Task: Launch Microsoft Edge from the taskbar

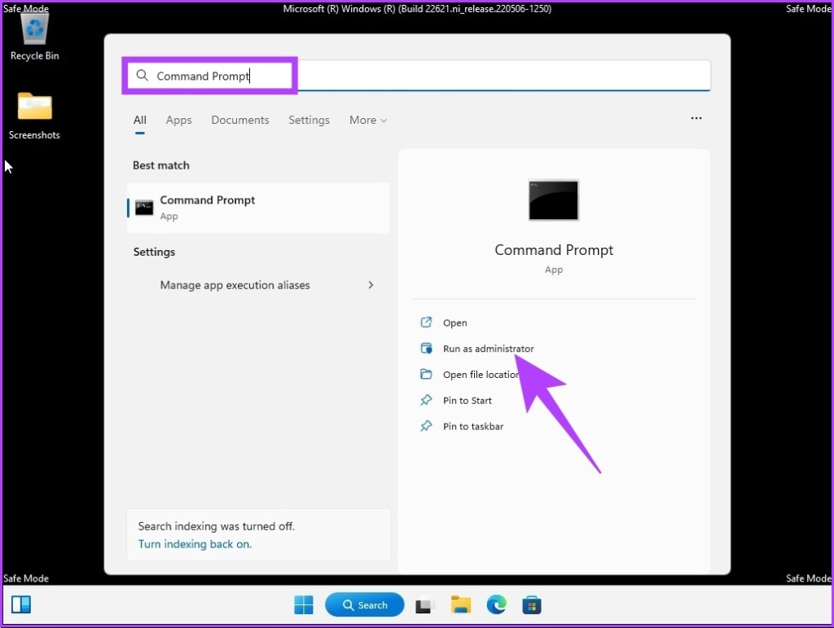Action: pyautogui.click(x=496, y=604)
